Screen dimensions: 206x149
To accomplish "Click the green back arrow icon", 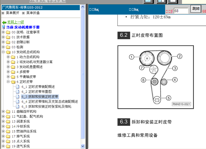I will tap(4, 22).
